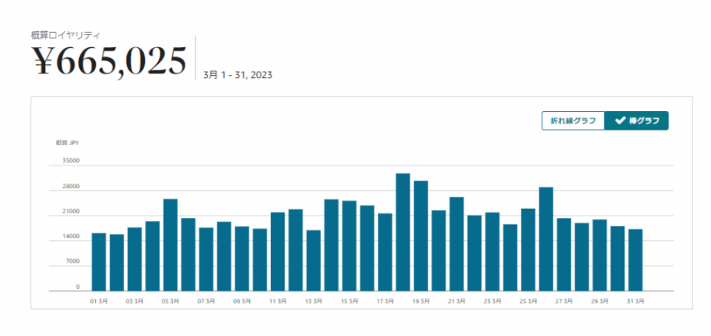
Task: Click the 09 3月 x-axis label
Action: pos(242,301)
